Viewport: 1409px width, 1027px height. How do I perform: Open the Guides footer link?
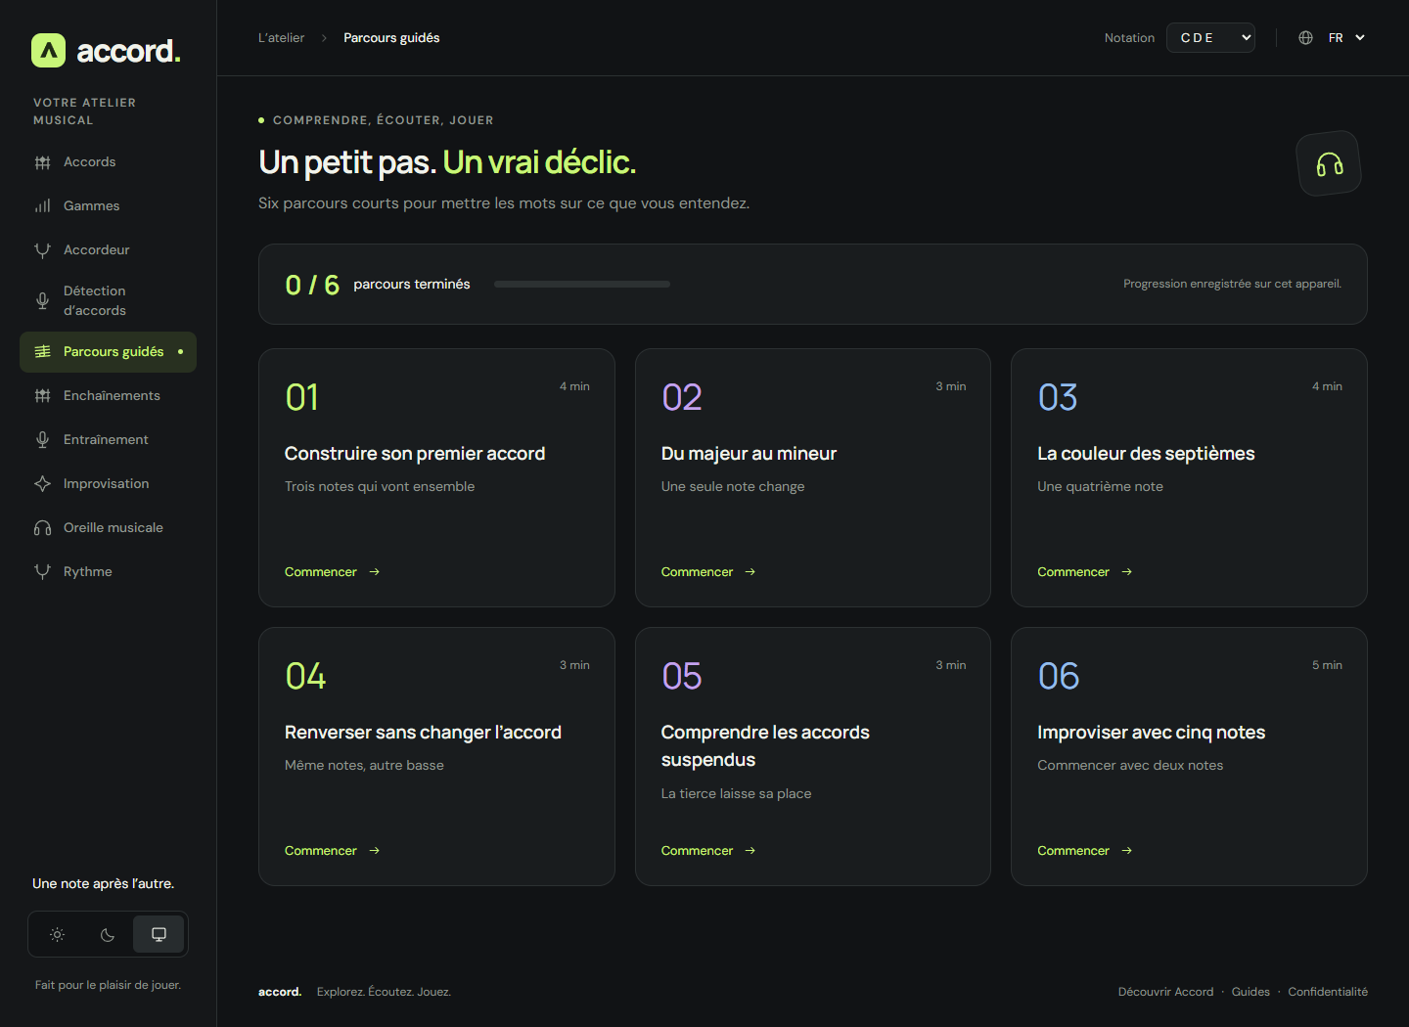pyautogui.click(x=1250, y=992)
